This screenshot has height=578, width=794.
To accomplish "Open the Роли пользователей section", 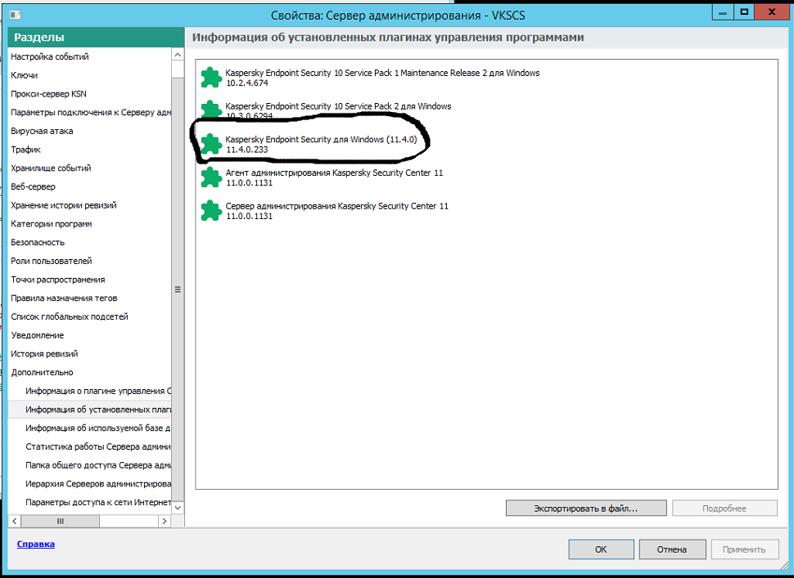I will 51,261.
